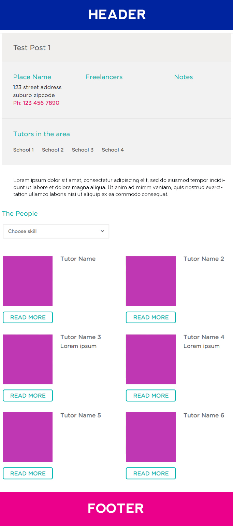The width and height of the screenshot is (233, 526).
Task: Click READ MORE under Tutor Name
Action: pyautogui.click(x=28, y=317)
